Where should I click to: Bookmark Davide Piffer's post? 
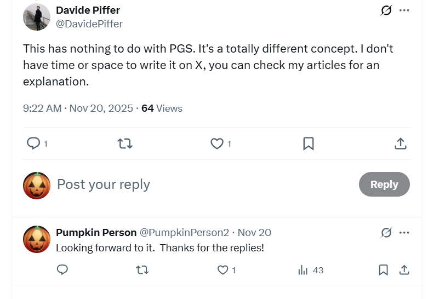point(309,143)
